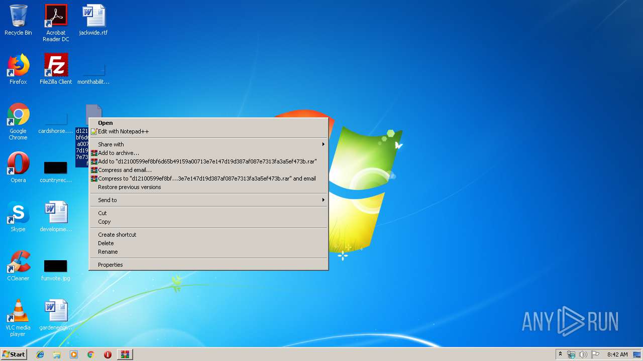The width and height of the screenshot is (643, 361).
Task: Open Internet Explorer from the taskbar
Action: (x=40, y=354)
